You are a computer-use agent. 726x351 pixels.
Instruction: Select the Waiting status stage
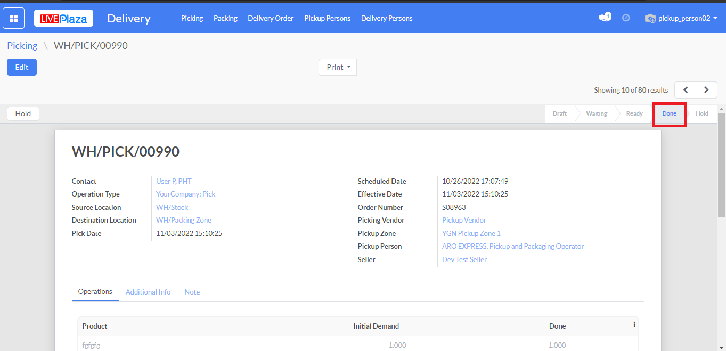(x=597, y=113)
